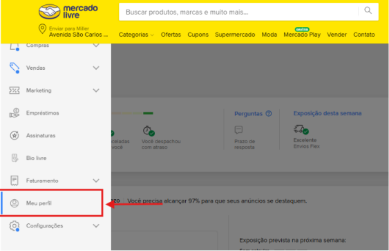Expand the Faturamento section chevron
The height and width of the screenshot is (251, 389).
[96, 180]
